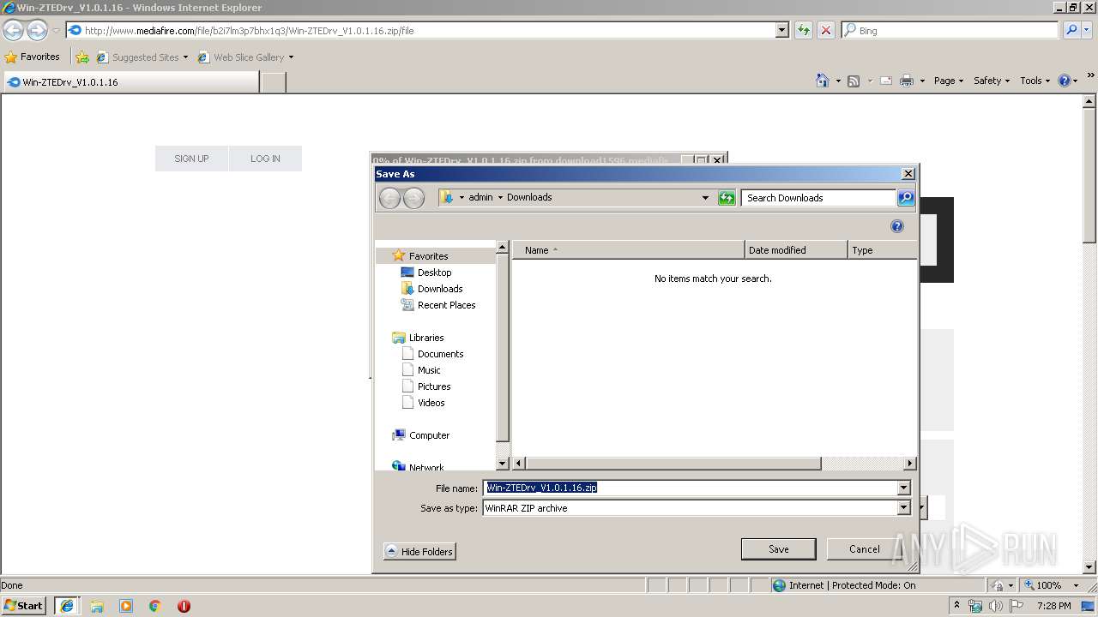Open Favorites star button
This screenshot has height=617, width=1098.
tap(32, 57)
